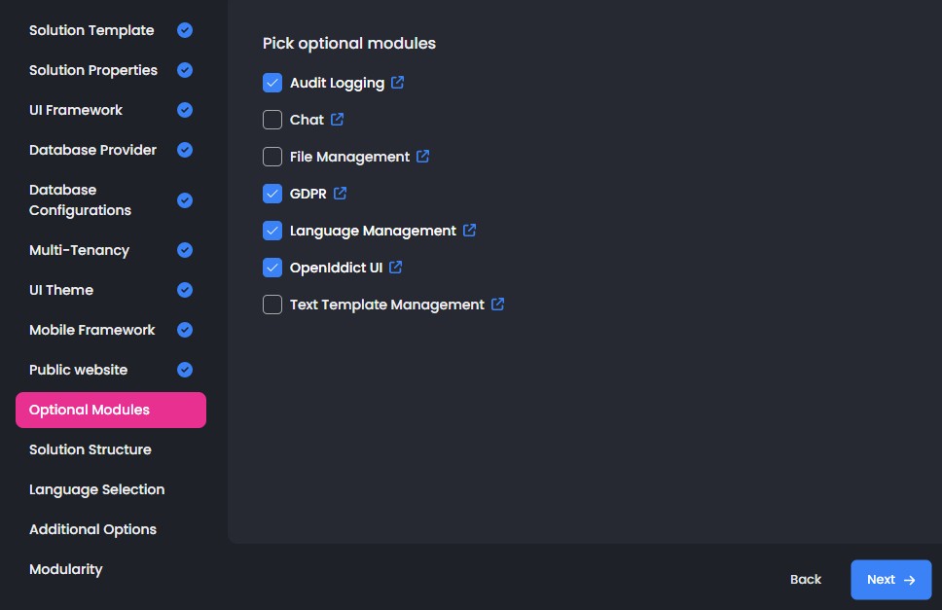The height and width of the screenshot is (610, 942).
Task: Select the Language Selection step
Action: [96, 489]
